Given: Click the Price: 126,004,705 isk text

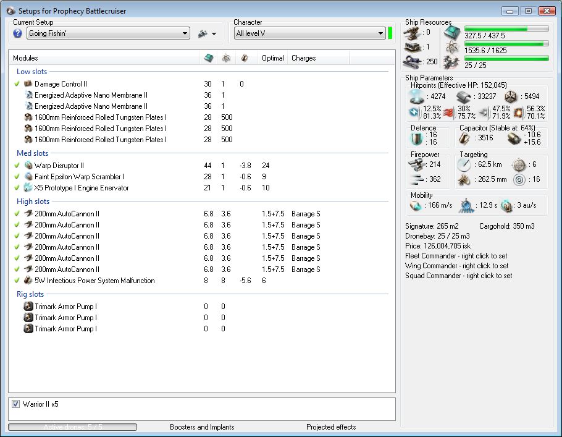Looking at the screenshot, I should pos(438,246).
